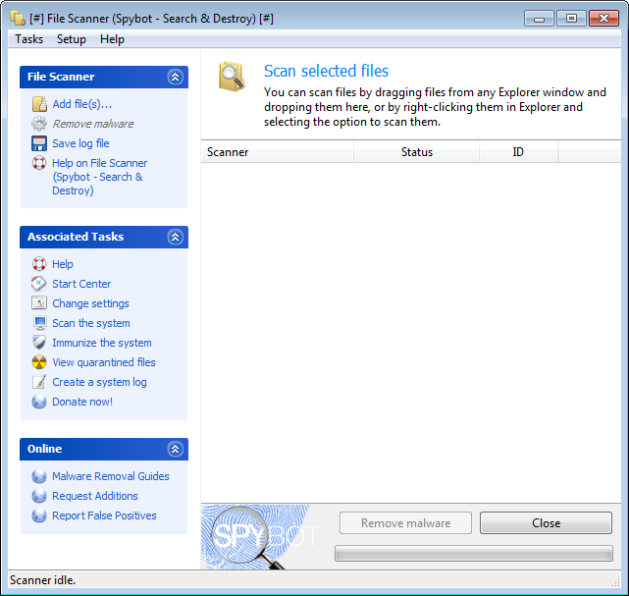Click the Start Center icon
Viewport: 629px width, 596px height.
pos(39,284)
